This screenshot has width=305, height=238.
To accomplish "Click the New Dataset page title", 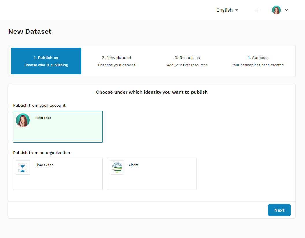I will pyautogui.click(x=30, y=31).
